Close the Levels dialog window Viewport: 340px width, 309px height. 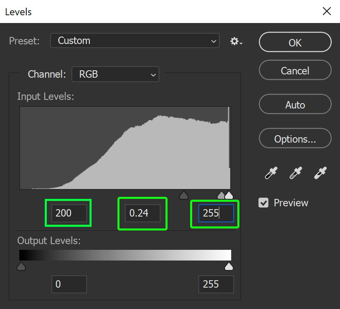pyautogui.click(x=326, y=11)
